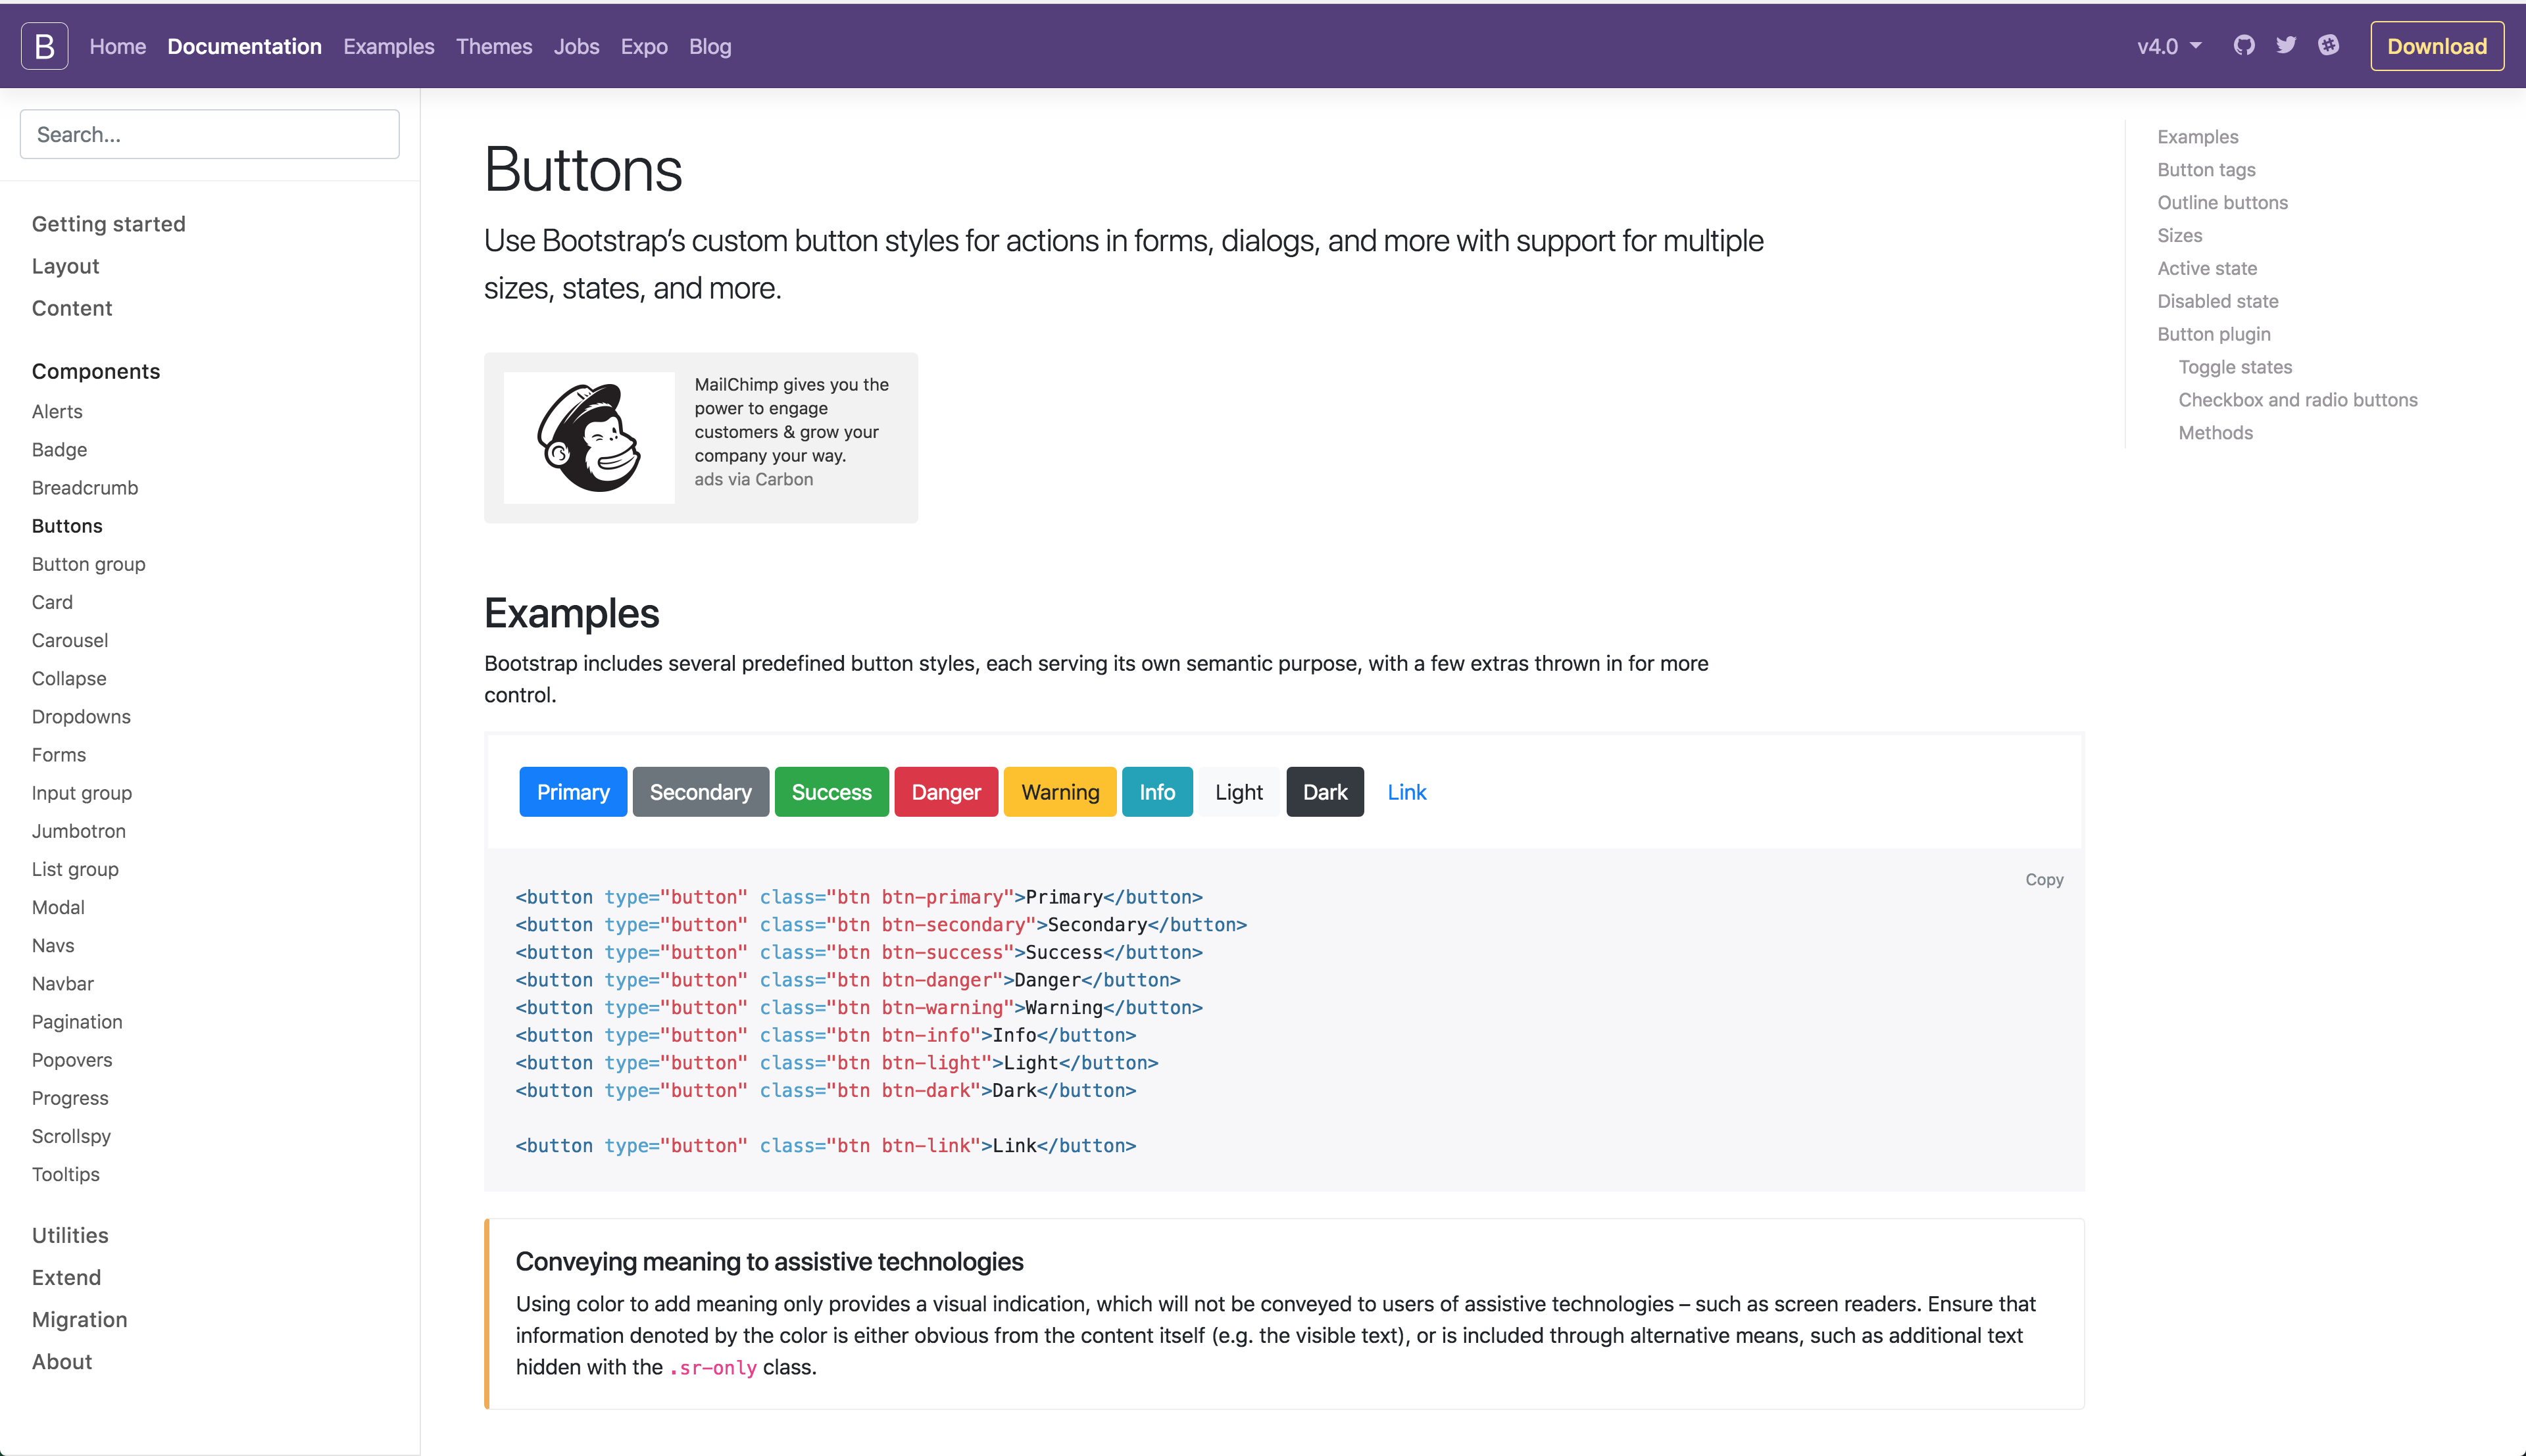
Task: Open Button group in the sidebar
Action: tap(89, 564)
